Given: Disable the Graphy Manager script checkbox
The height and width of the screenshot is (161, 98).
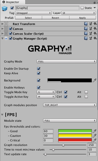Looking at the screenshot, I should [x=10, y=38].
